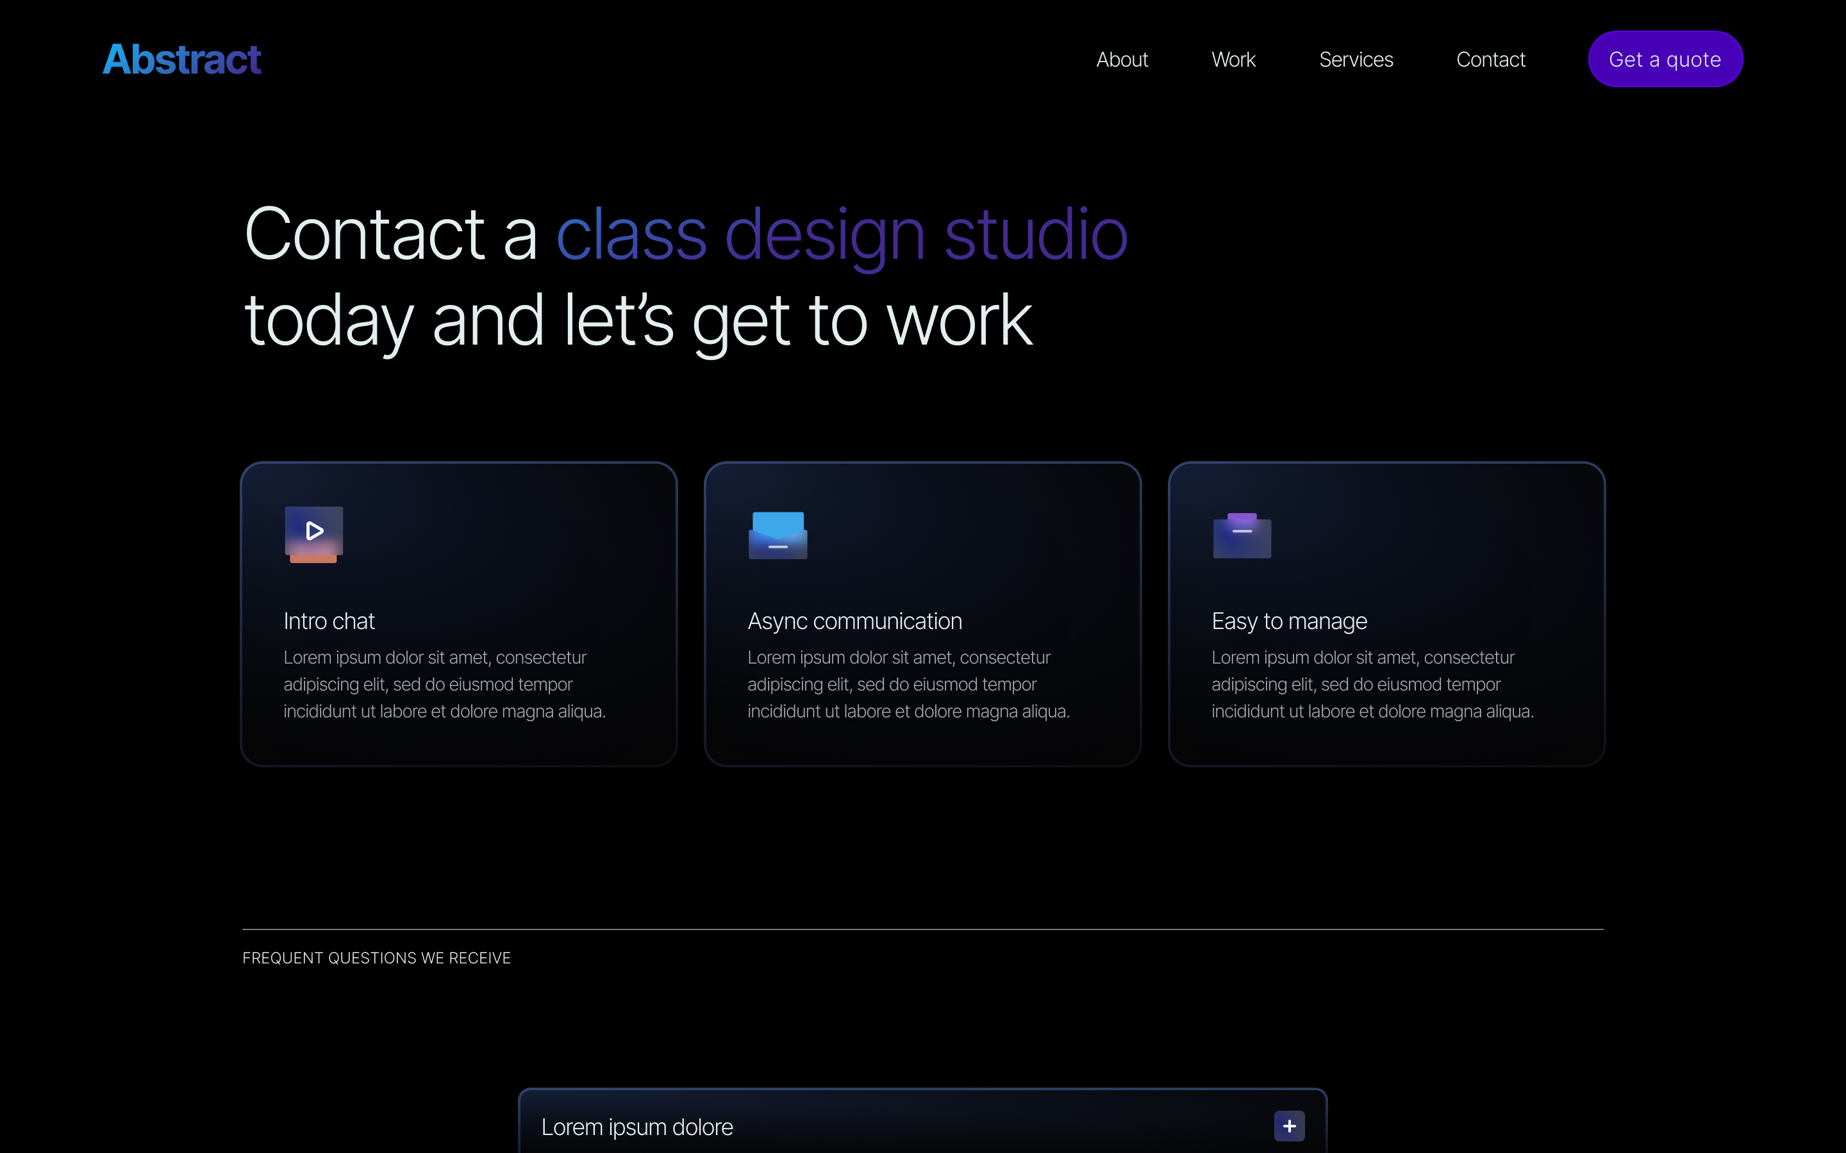Click the Get a quote button
This screenshot has height=1153, width=1846.
click(x=1665, y=58)
